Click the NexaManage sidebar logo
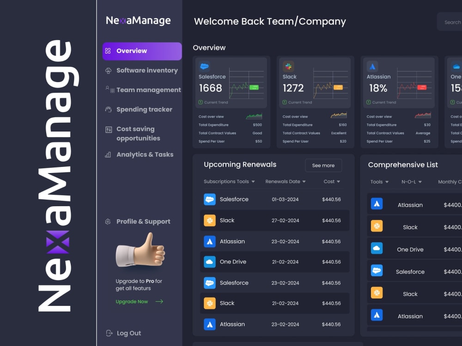The image size is (462, 346). coord(138,20)
